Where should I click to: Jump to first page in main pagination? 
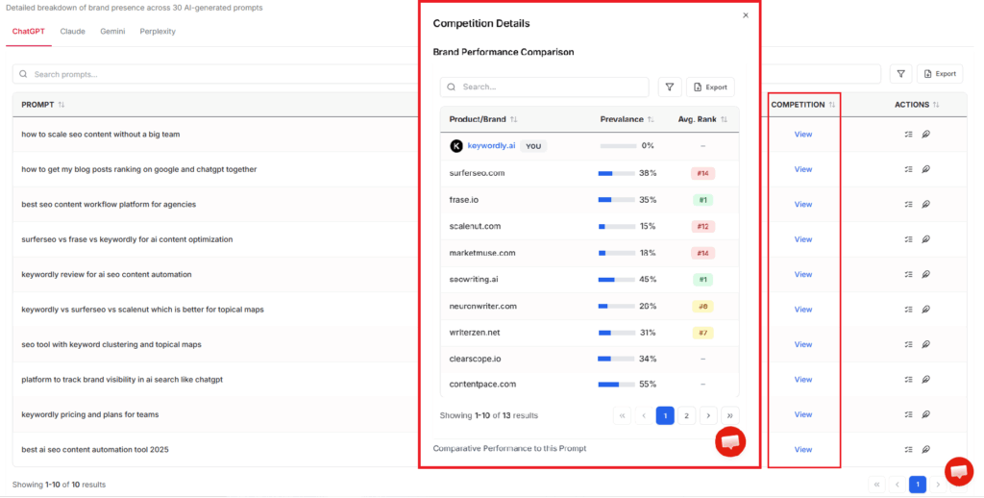point(876,485)
